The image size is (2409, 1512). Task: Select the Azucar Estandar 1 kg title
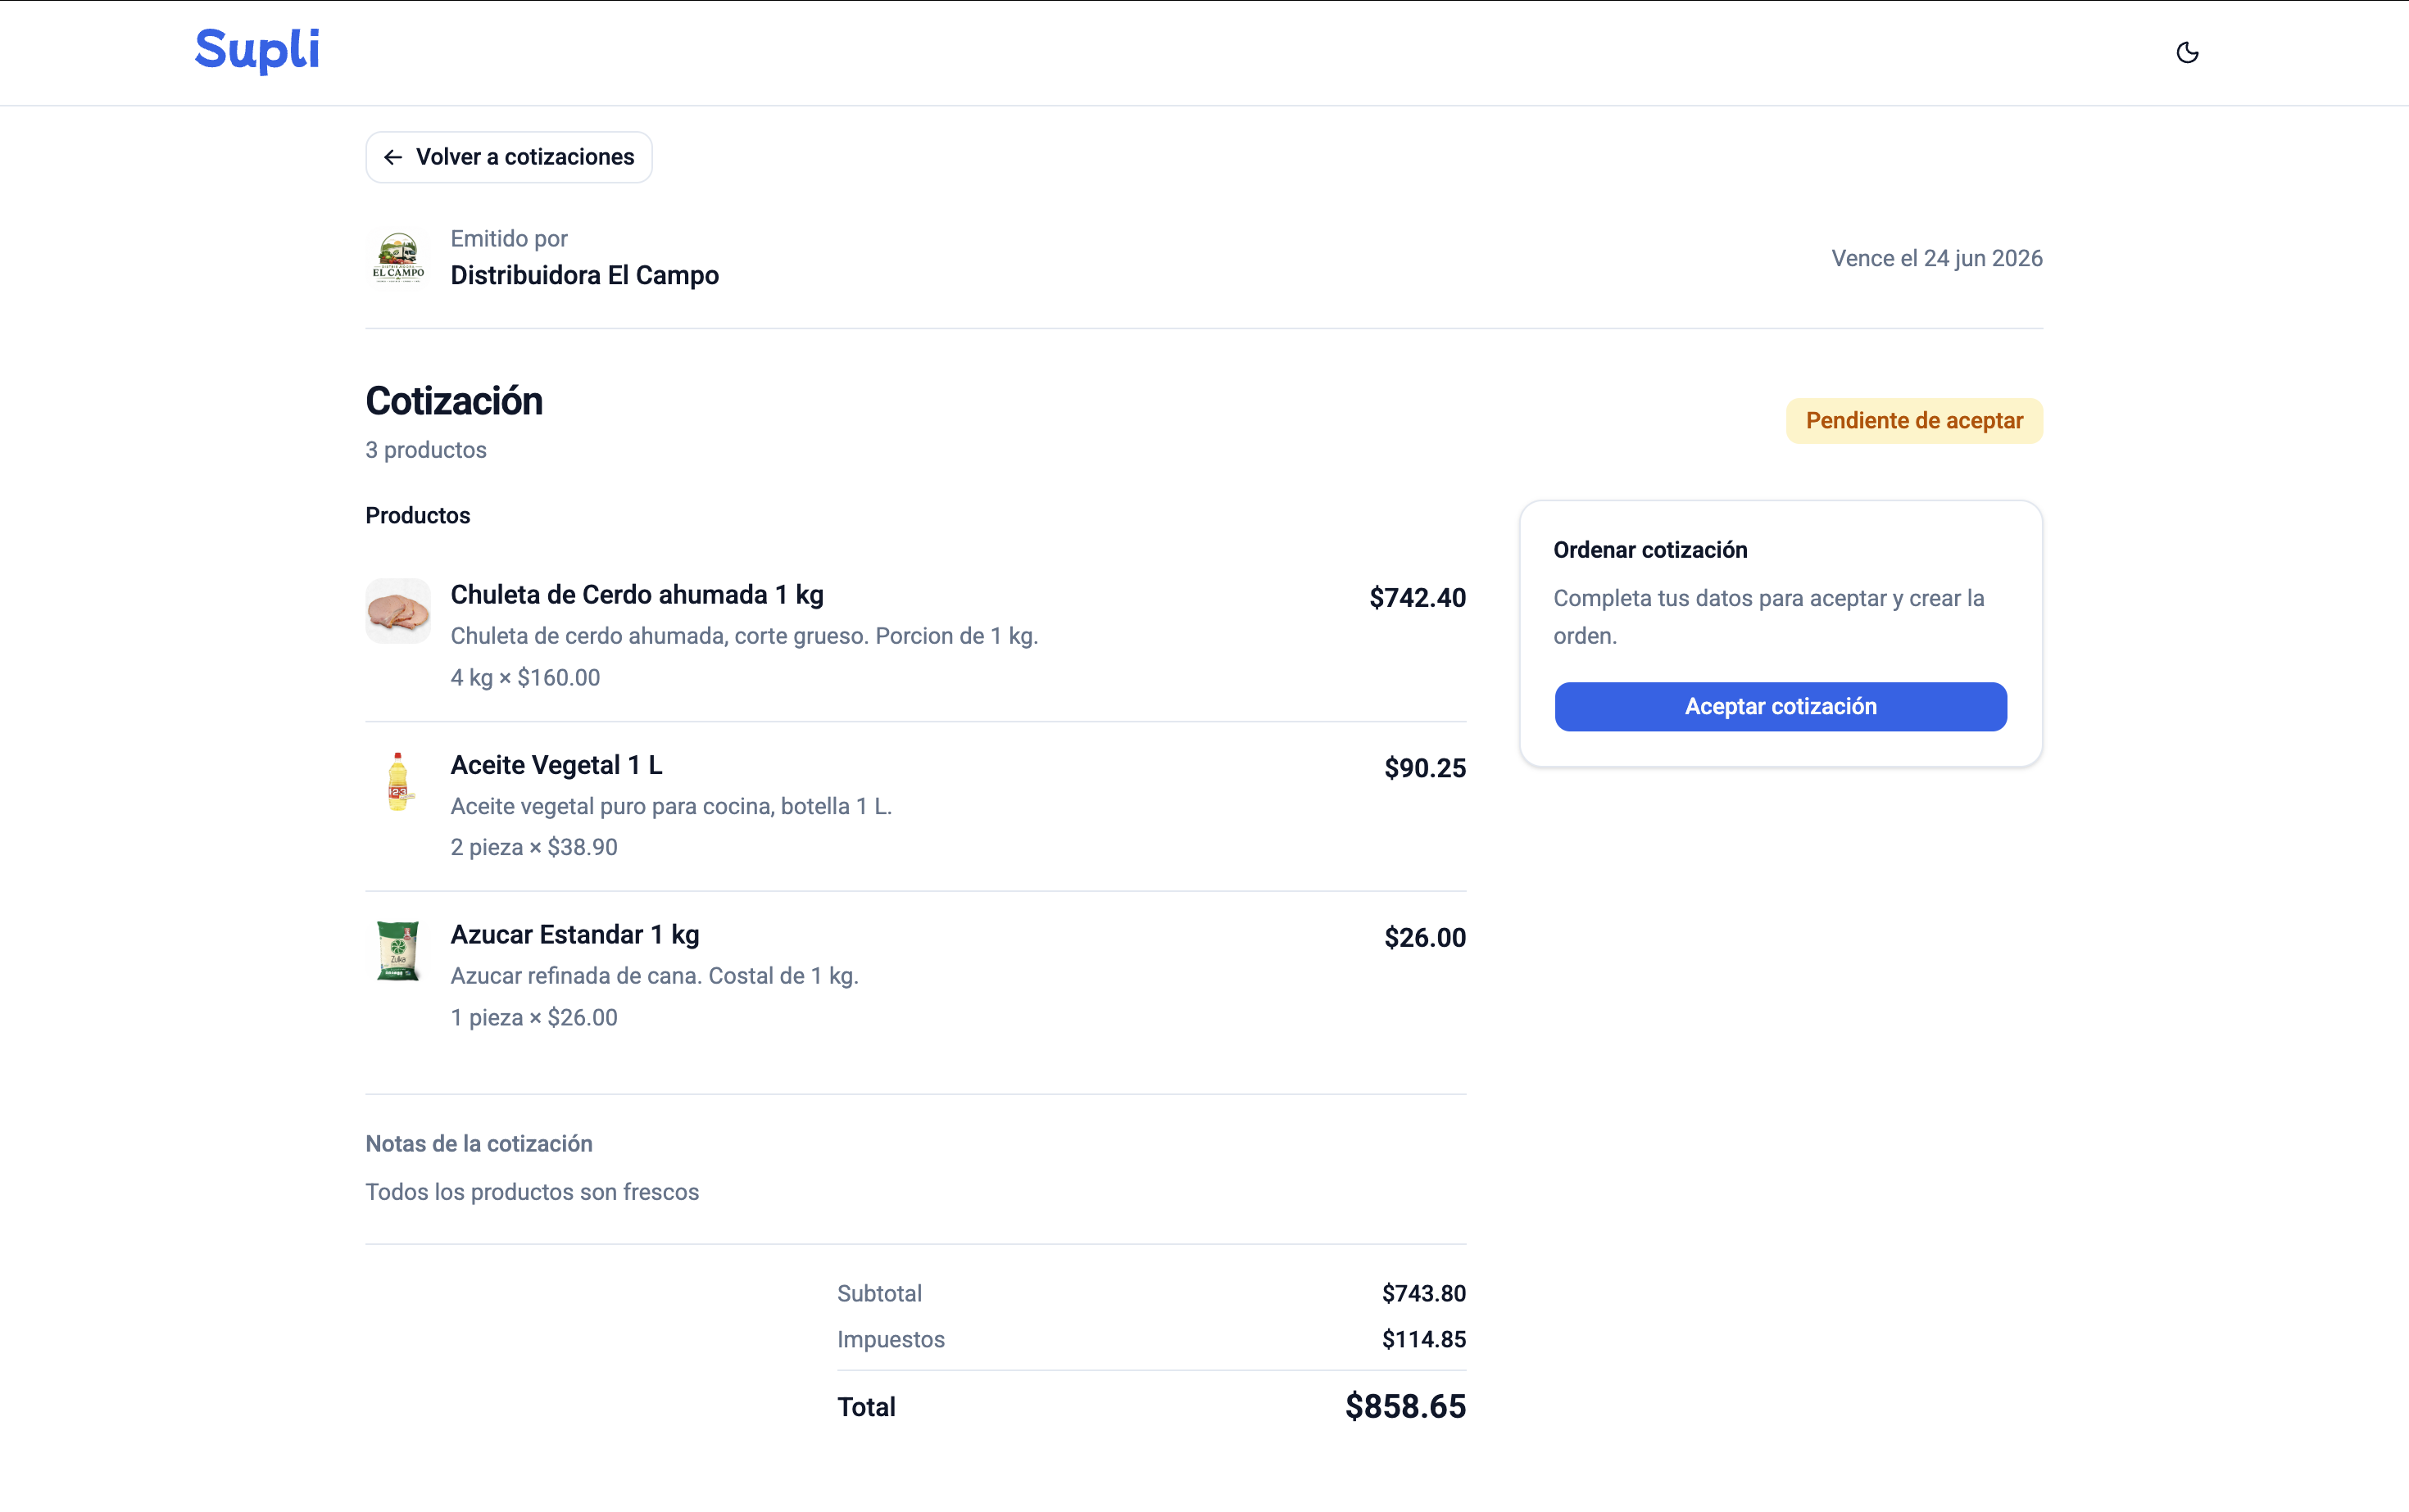pyautogui.click(x=574, y=935)
